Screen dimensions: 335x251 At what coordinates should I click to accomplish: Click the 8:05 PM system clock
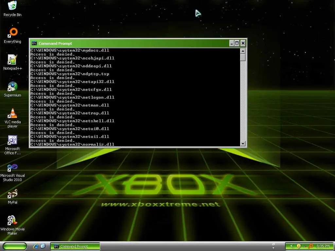point(323,246)
